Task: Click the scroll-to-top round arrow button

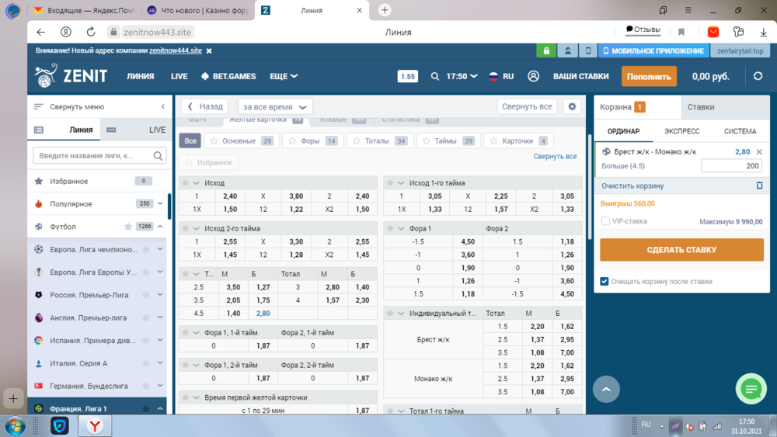Action: point(606,389)
